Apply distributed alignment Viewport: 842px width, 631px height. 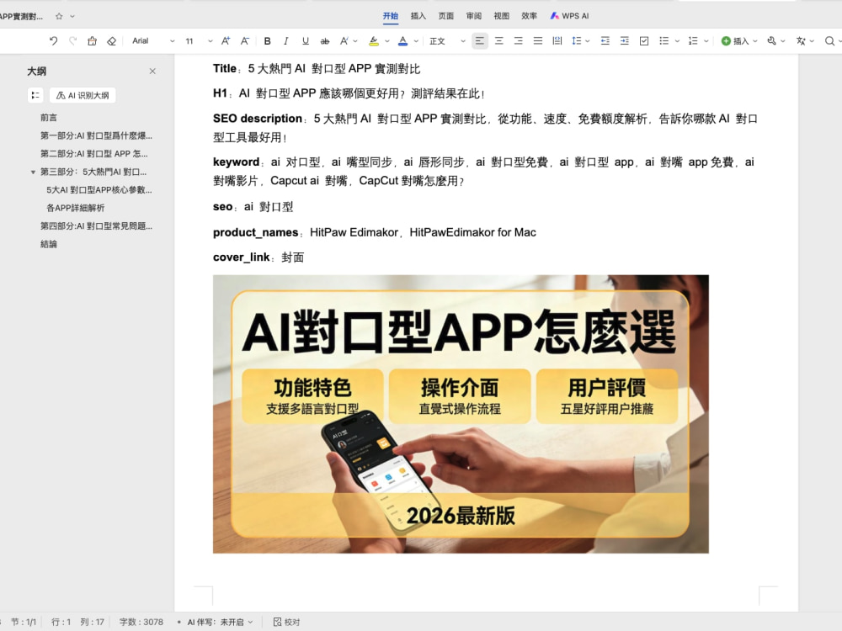(x=557, y=40)
